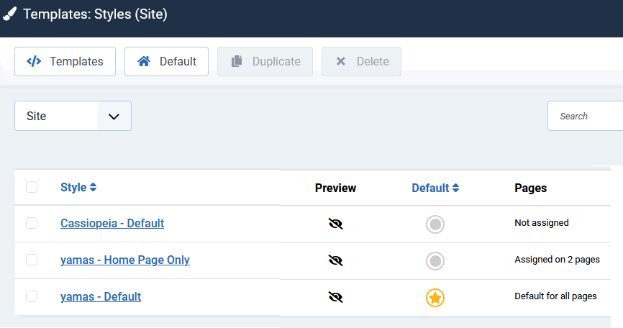The width and height of the screenshot is (623, 328).
Task: Set Cassiopeia - Default as default style
Action: pyautogui.click(x=435, y=224)
